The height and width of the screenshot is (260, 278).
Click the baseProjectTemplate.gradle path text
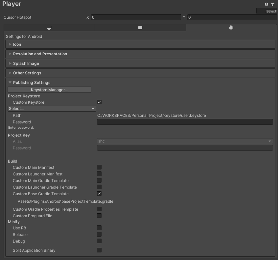coord(65,201)
